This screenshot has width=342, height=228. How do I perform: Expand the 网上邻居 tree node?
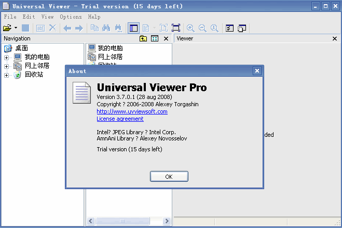pyautogui.click(x=6, y=66)
